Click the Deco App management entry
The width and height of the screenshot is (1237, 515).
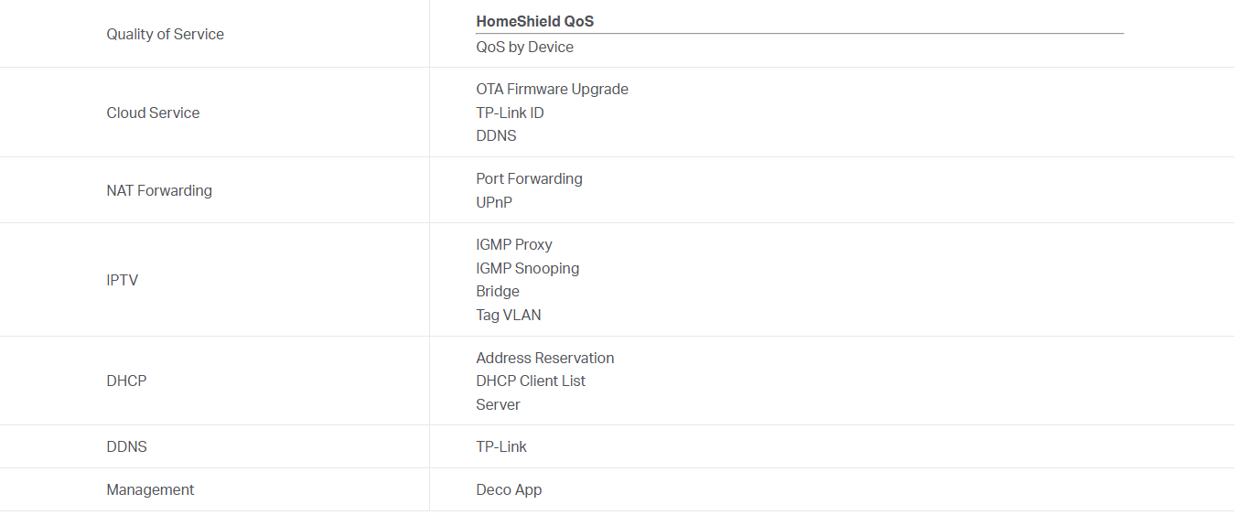click(x=509, y=489)
